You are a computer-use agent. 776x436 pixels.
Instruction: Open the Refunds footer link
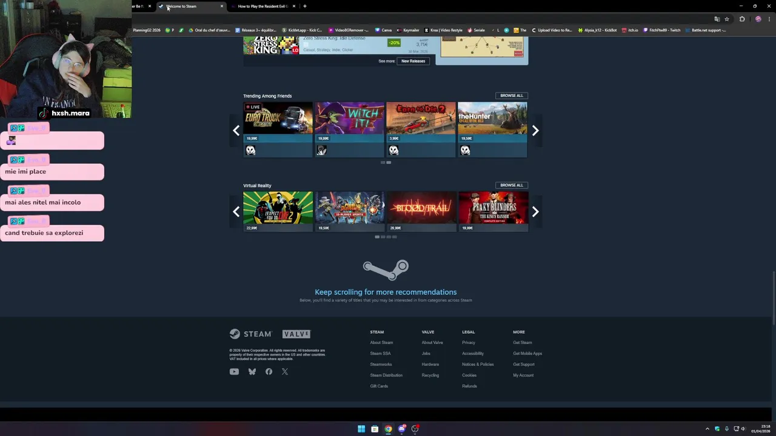coord(469,386)
